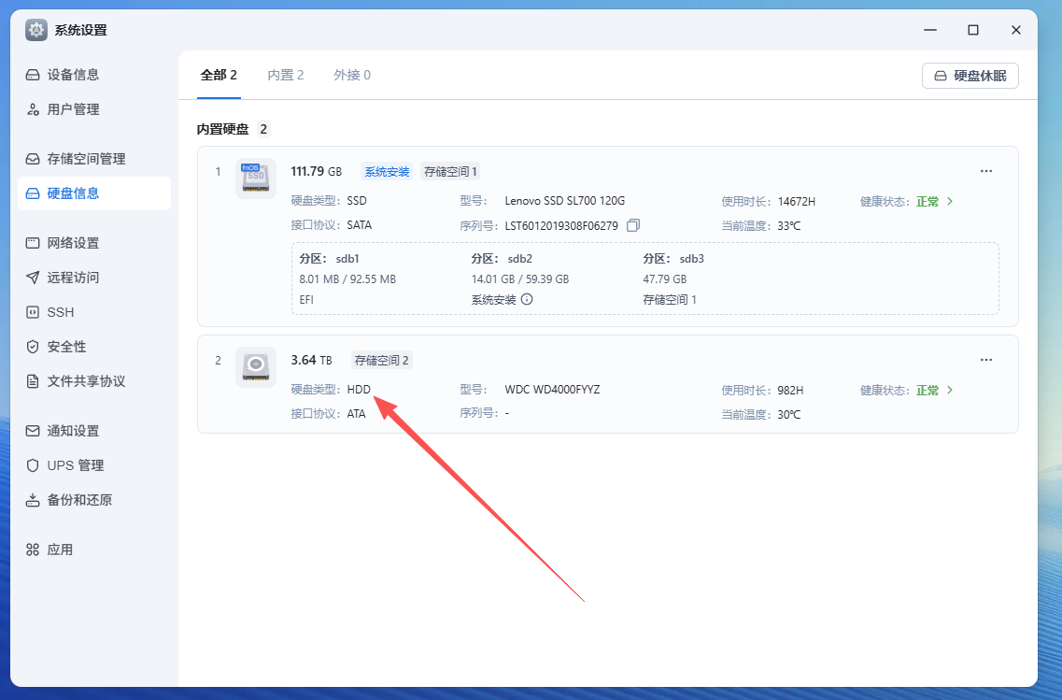Click the 用户管理 person icon

click(33, 109)
